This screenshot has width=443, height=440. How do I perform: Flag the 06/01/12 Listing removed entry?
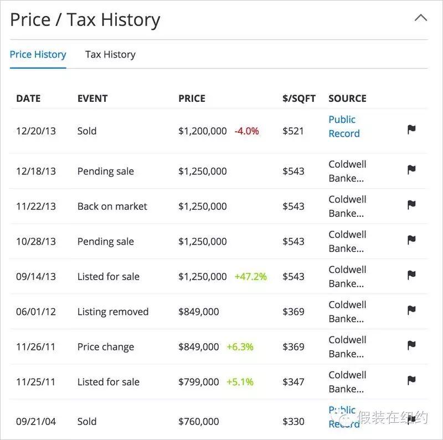tap(411, 310)
